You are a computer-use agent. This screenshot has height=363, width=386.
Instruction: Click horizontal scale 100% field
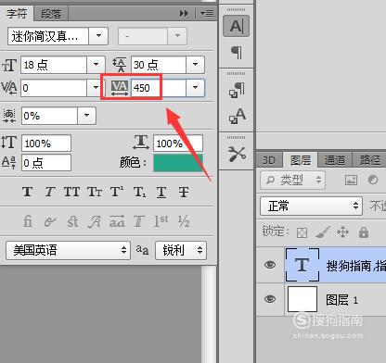point(178,144)
